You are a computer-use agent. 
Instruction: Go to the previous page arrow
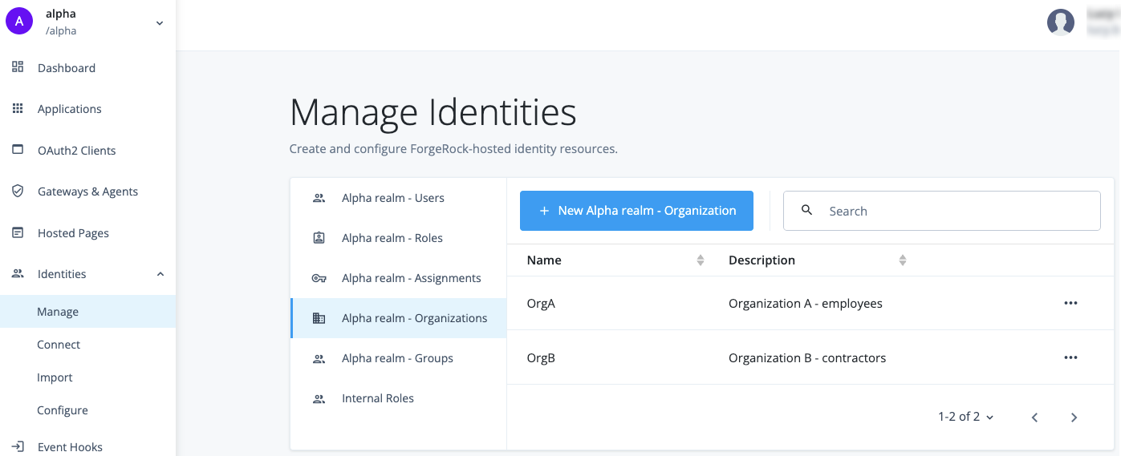(1035, 418)
